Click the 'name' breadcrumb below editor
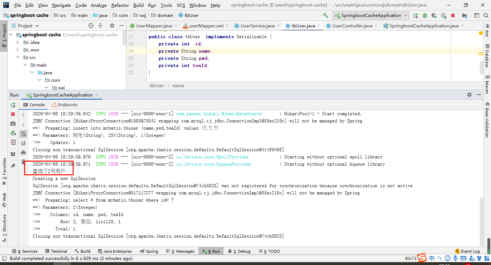This screenshot has height=265, width=491. 178,86
